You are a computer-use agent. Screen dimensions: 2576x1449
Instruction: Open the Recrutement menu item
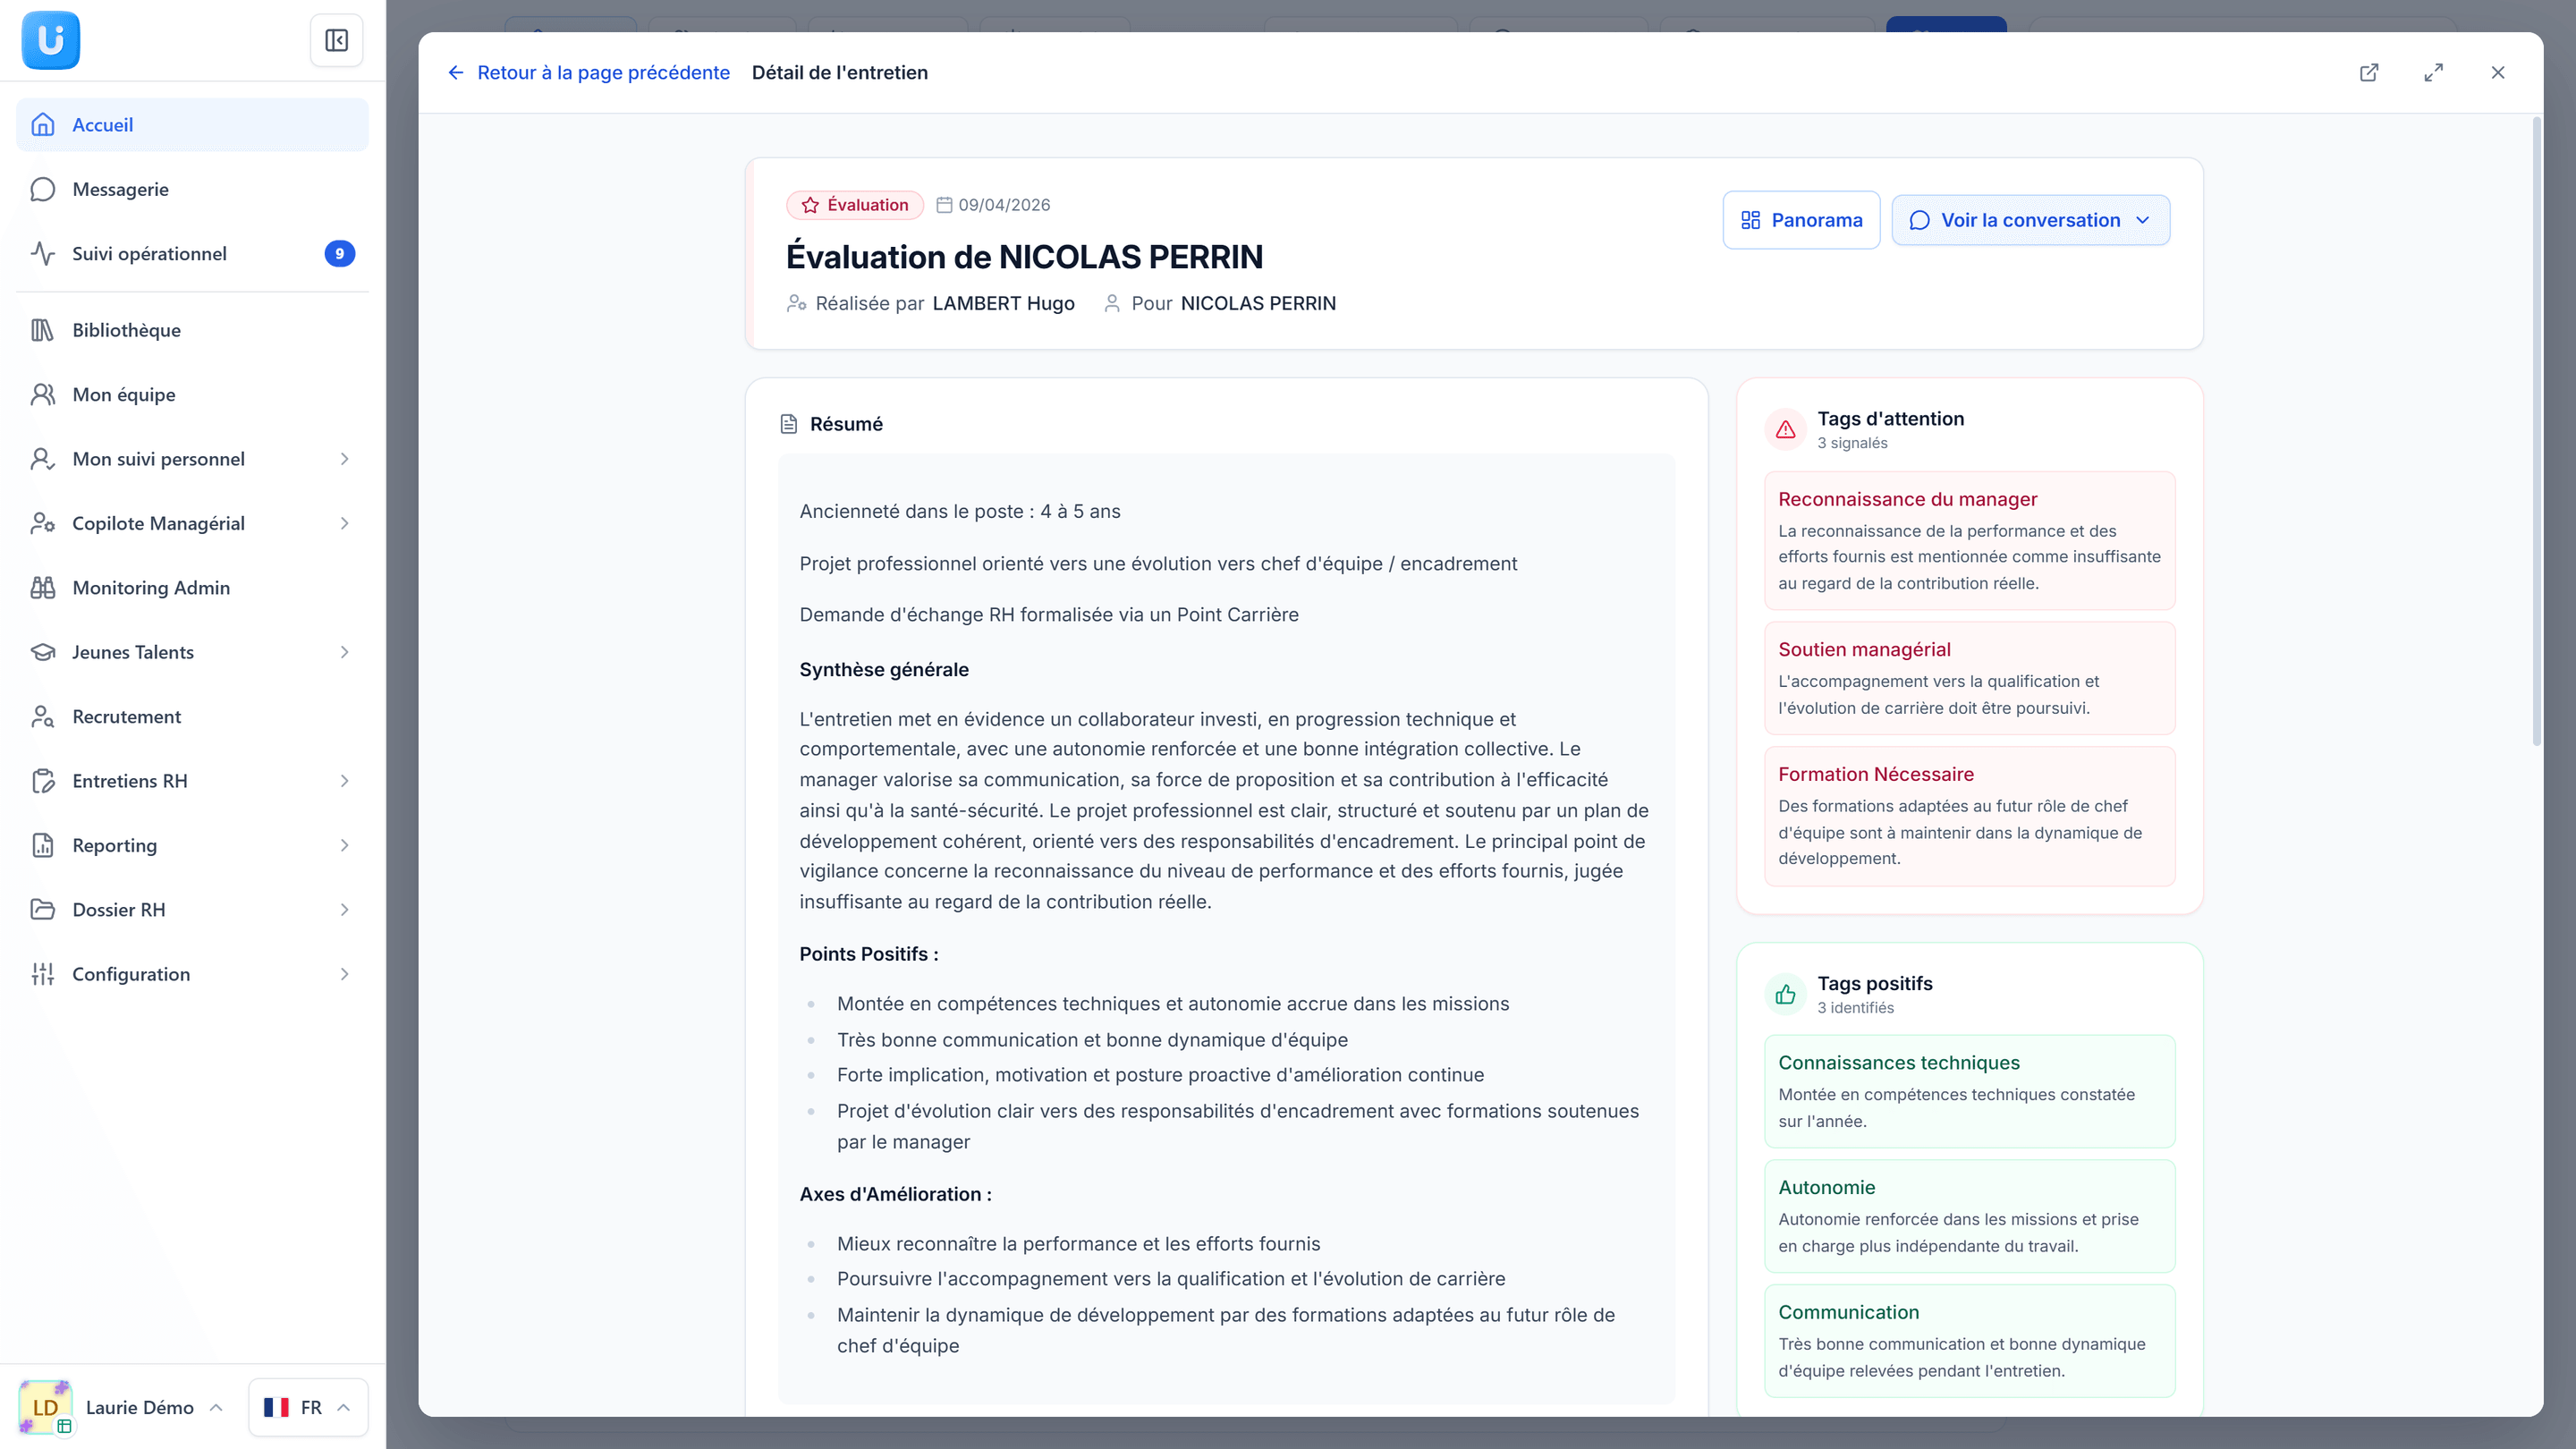point(192,717)
